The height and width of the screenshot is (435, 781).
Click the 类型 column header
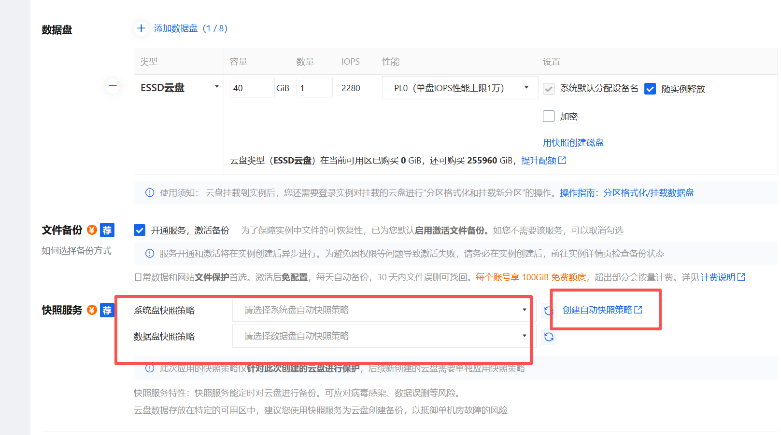tap(149, 62)
